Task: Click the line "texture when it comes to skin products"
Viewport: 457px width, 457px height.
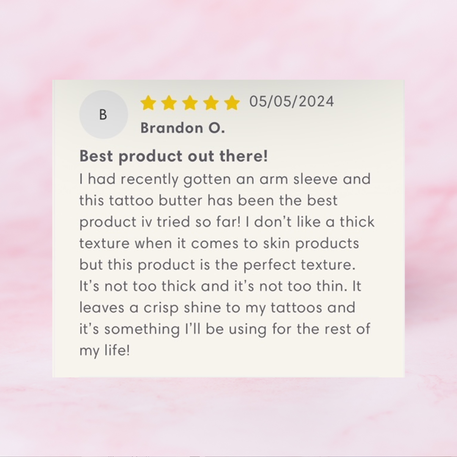Action: click(x=219, y=243)
